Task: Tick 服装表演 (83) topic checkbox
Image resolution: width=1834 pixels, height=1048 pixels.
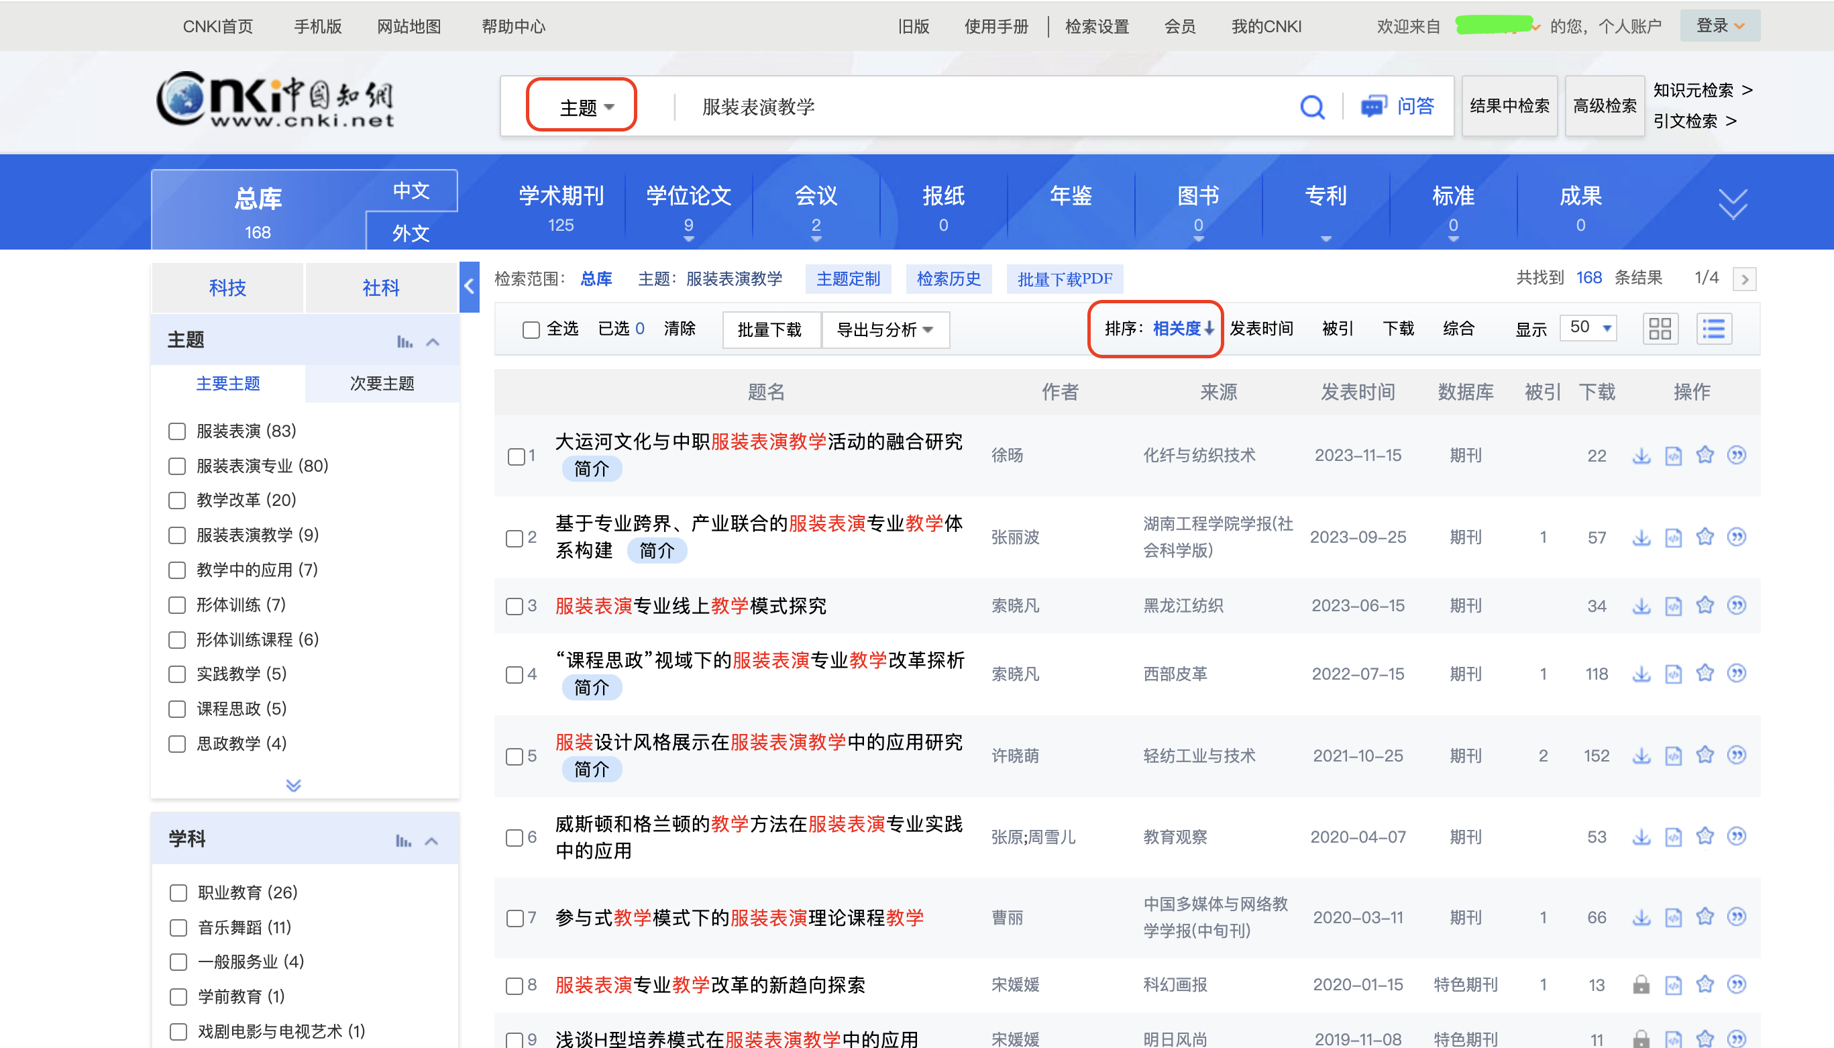Action: [177, 431]
